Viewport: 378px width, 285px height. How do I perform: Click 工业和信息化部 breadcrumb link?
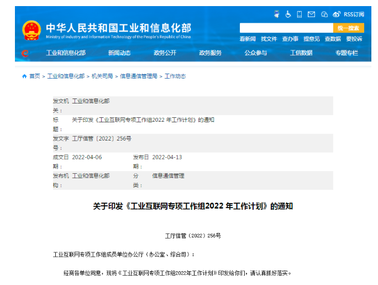tap(66, 76)
